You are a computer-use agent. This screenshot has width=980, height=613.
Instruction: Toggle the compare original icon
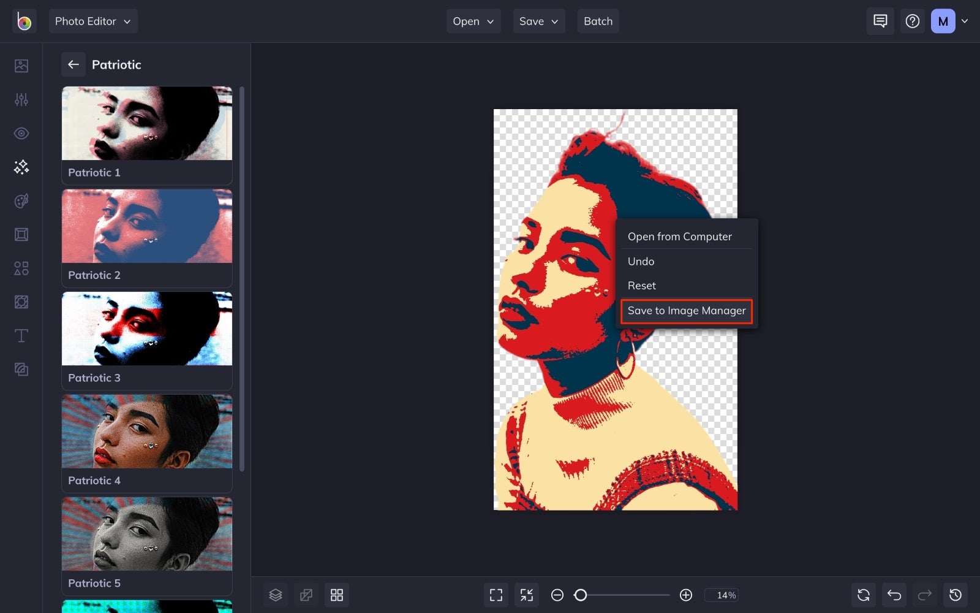point(306,595)
